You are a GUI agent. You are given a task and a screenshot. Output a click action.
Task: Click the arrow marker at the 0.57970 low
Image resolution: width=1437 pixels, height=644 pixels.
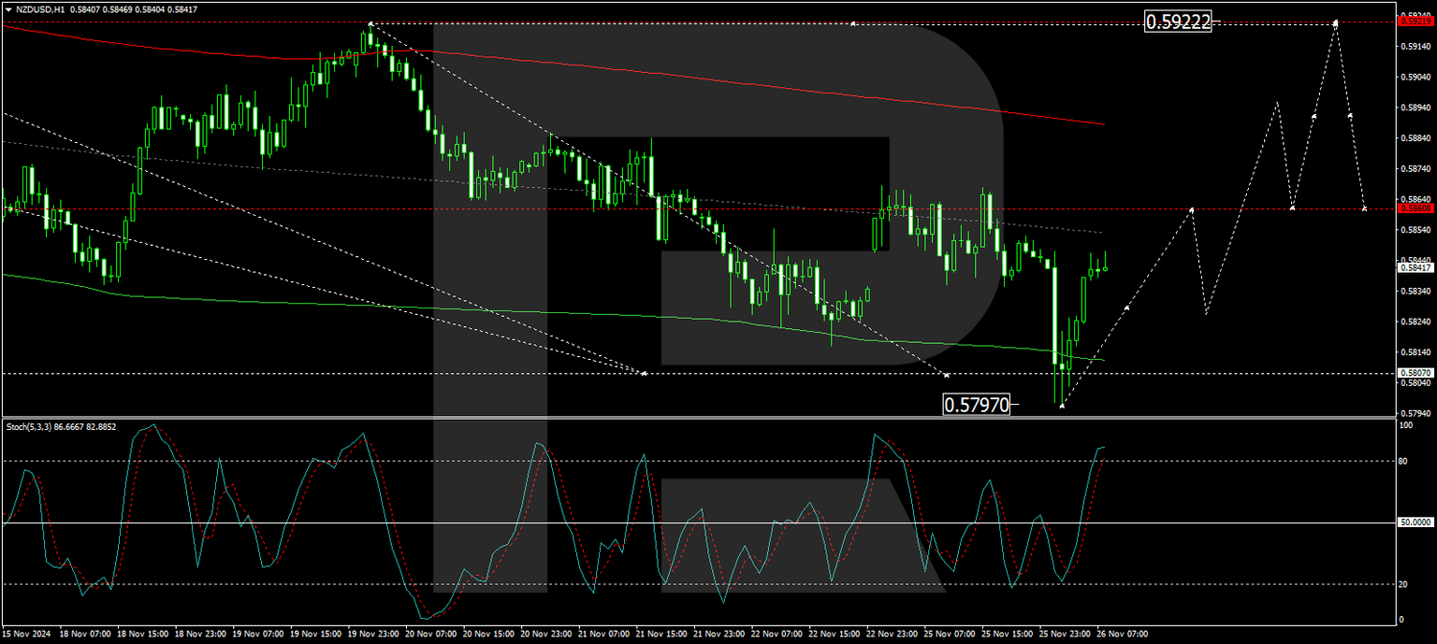click(x=1063, y=406)
